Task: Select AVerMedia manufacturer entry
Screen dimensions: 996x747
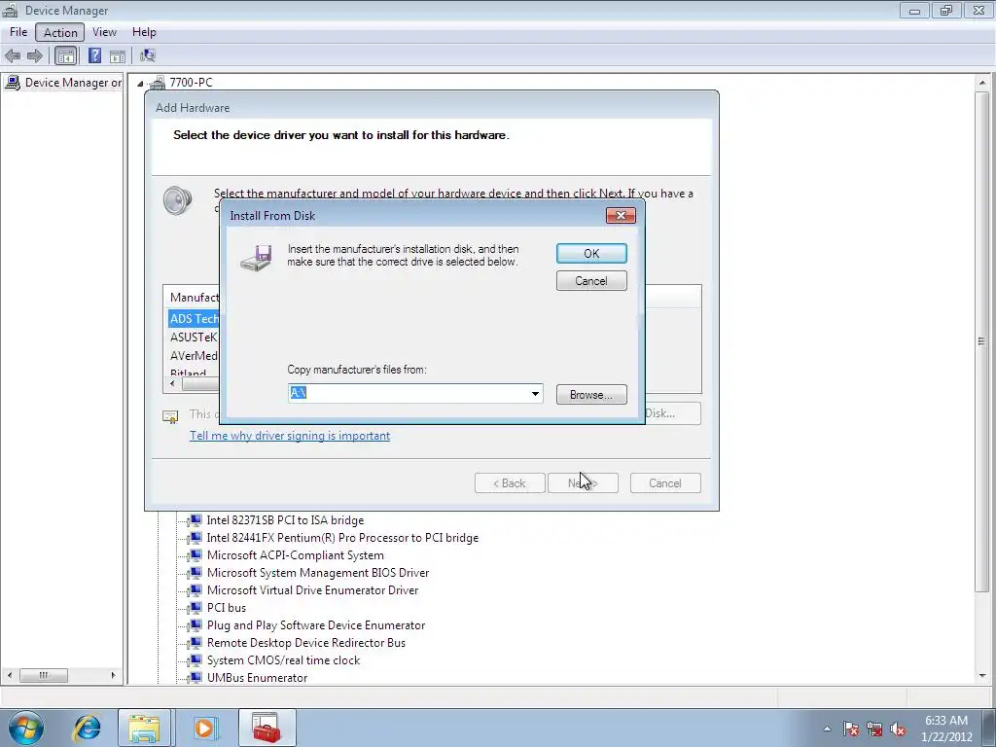Action: [194, 356]
